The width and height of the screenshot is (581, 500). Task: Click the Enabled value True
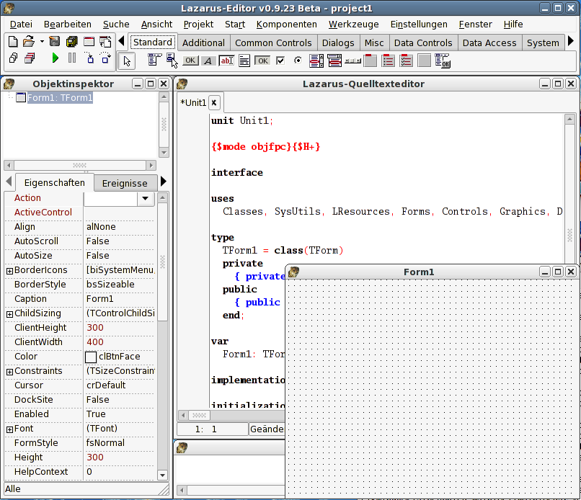(x=96, y=414)
